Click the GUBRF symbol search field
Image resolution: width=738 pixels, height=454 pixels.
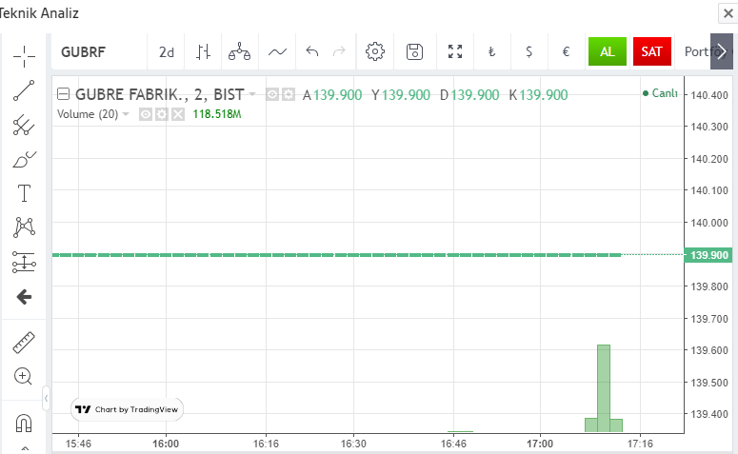click(x=99, y=51)
